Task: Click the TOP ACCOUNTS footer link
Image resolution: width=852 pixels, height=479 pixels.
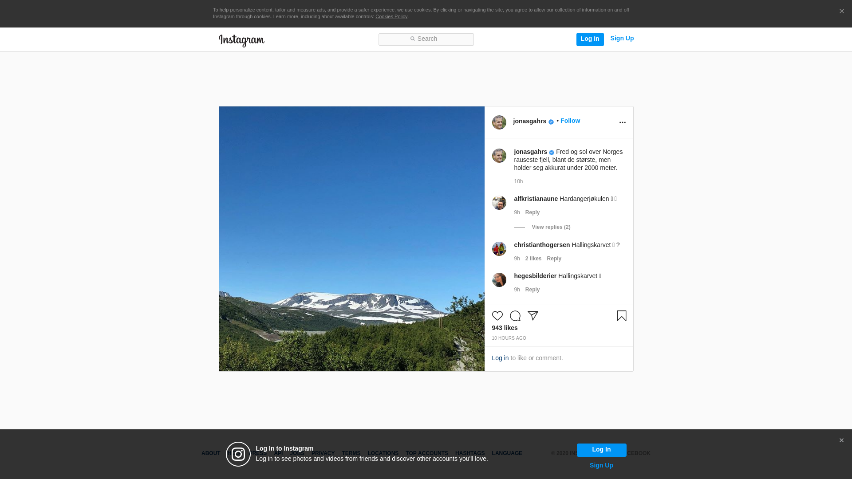Action: pos(426,453)
